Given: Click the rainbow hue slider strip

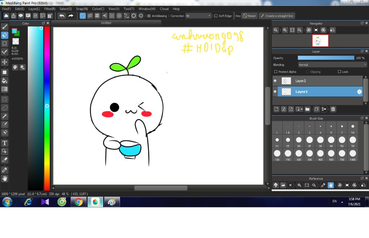Looking at the screenshot, I should click(47, 108).
